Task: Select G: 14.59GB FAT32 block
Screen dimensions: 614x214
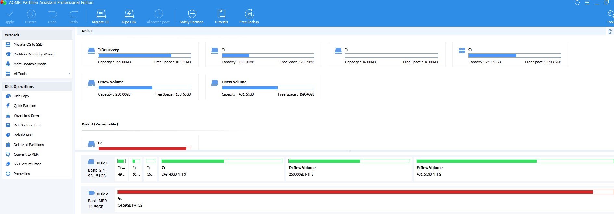Action: point(365,199)
